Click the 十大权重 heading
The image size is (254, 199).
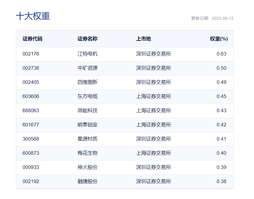pos(33,16)
